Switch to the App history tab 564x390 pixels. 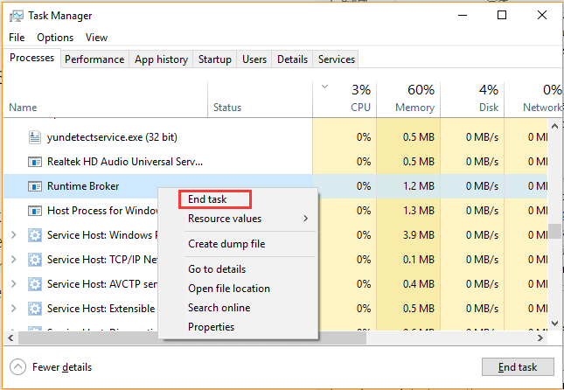tap(161, 59)
